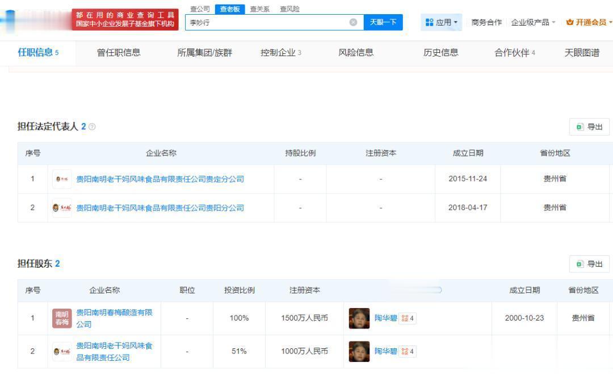This screenshot has height=375, width=613.
Task: Expand the 开通会员 dropdown arrow
Action: point(611,22)
